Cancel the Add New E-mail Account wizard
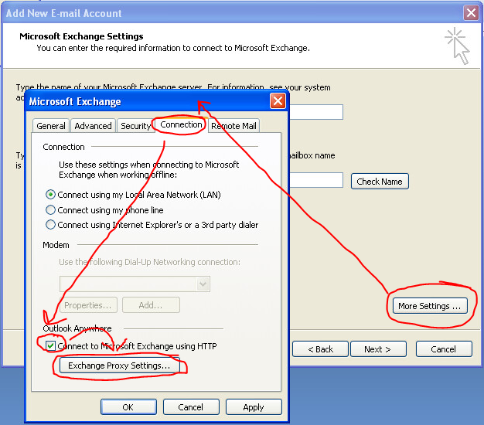Viewport: 484px width, 425px height. pos(444,349)
